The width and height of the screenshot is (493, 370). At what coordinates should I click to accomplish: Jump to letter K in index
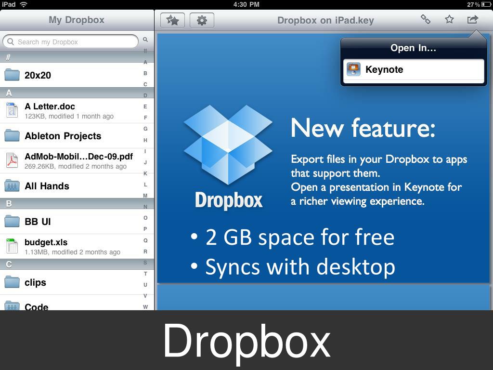[145, 173]
